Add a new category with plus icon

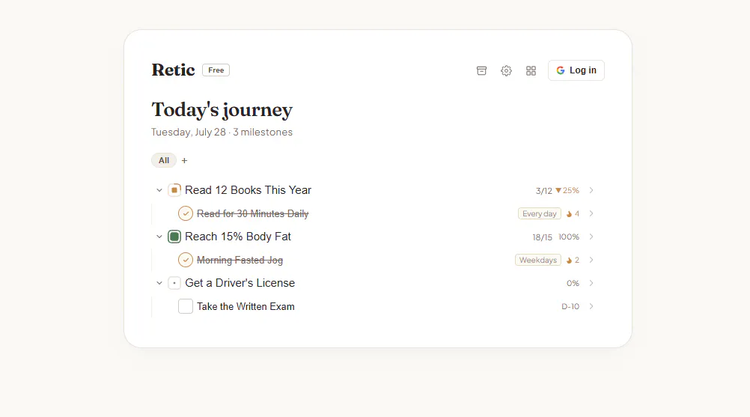coord(185,161)
